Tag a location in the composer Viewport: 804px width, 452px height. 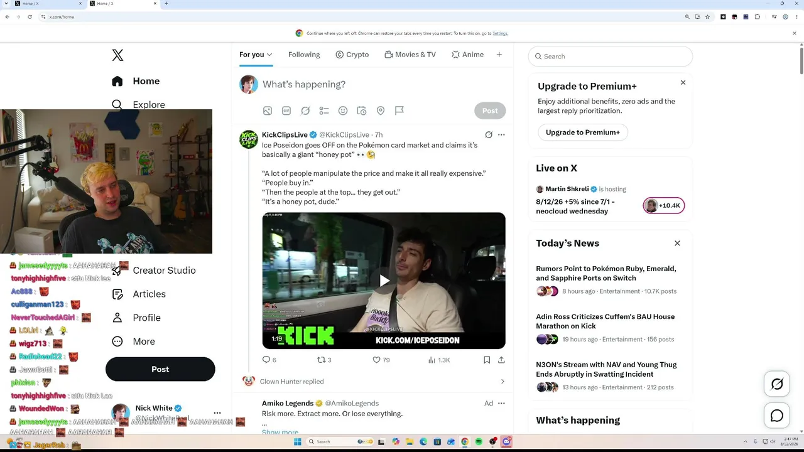(x=381, y=110)
